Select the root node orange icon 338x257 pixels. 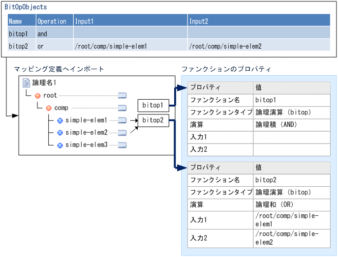point(37,95)
